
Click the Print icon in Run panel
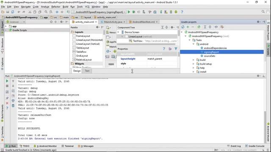click(x=13, y=100)
